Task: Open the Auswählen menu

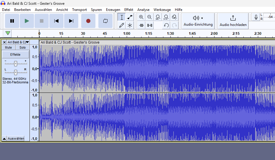Action: tap(43, 10)
